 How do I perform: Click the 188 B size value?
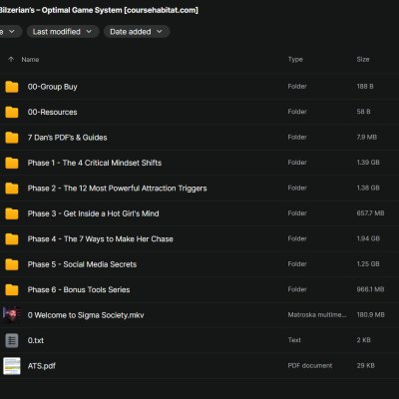coord(365,87)
